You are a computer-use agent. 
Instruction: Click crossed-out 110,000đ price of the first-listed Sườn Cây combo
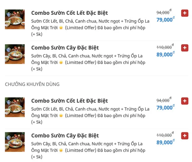(x=164, y=47)
